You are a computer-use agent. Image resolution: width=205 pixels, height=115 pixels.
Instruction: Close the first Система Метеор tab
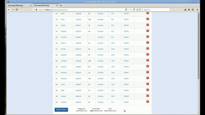(31, 5)
